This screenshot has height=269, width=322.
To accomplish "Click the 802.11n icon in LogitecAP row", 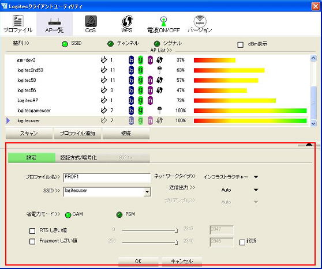I will (x=150, y=100).
